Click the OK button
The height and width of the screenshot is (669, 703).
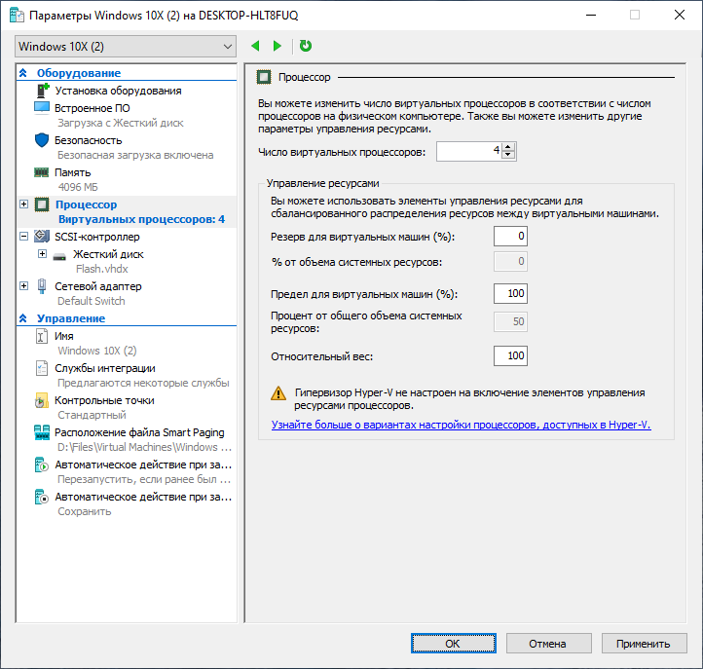point(454,644)
